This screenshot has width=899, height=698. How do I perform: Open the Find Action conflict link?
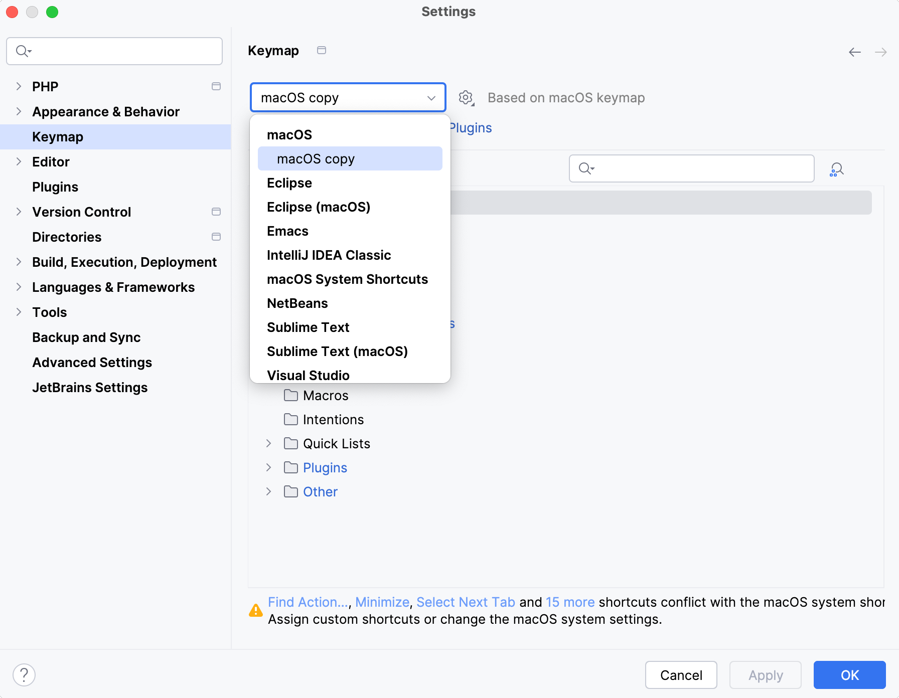(x=307, y=602)
